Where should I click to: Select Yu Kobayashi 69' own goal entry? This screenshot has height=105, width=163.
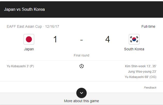click(141, 77)
